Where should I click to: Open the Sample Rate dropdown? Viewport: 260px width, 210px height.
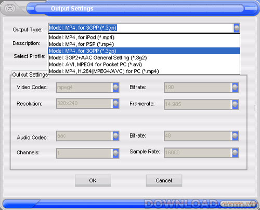(235, 153)
